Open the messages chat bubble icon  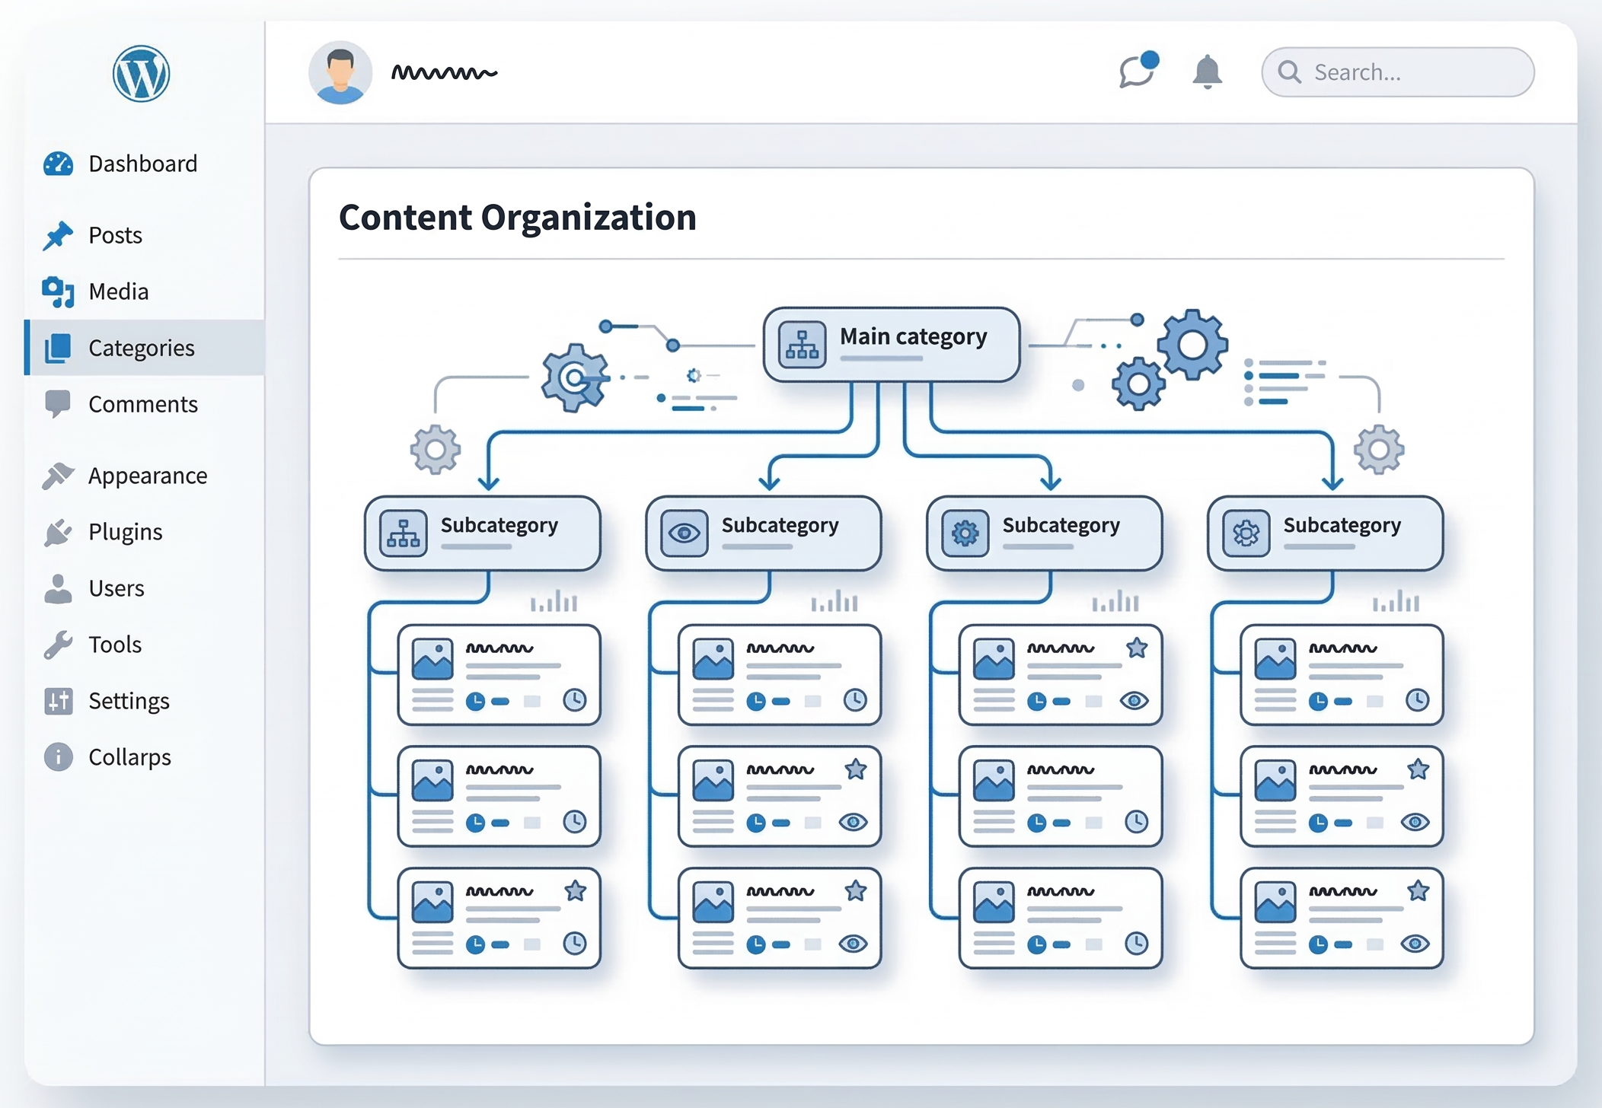click(1137, 72)
